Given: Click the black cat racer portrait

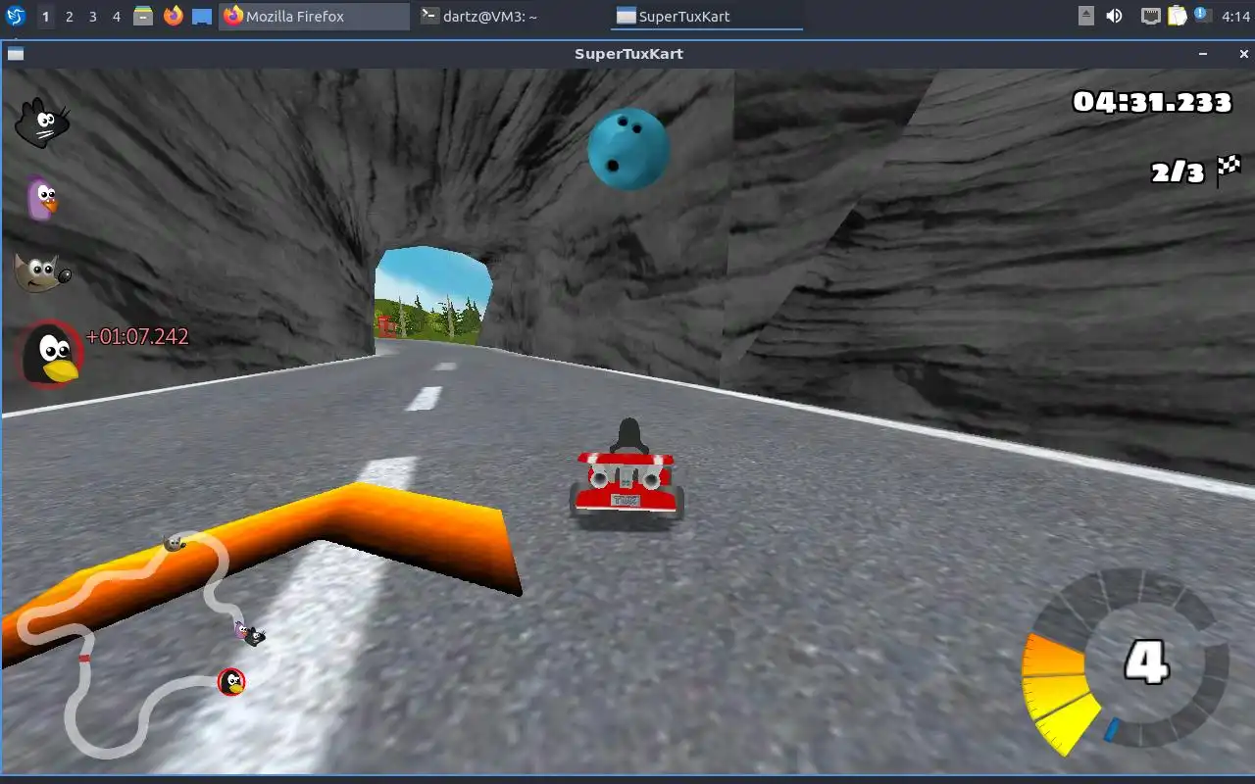Looking at the screenshot, I should (x=41, y=122).
